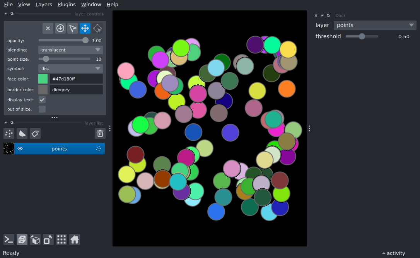Click the face color hex input field
This screenshot has height=258, width=420.
pos(76,79)
